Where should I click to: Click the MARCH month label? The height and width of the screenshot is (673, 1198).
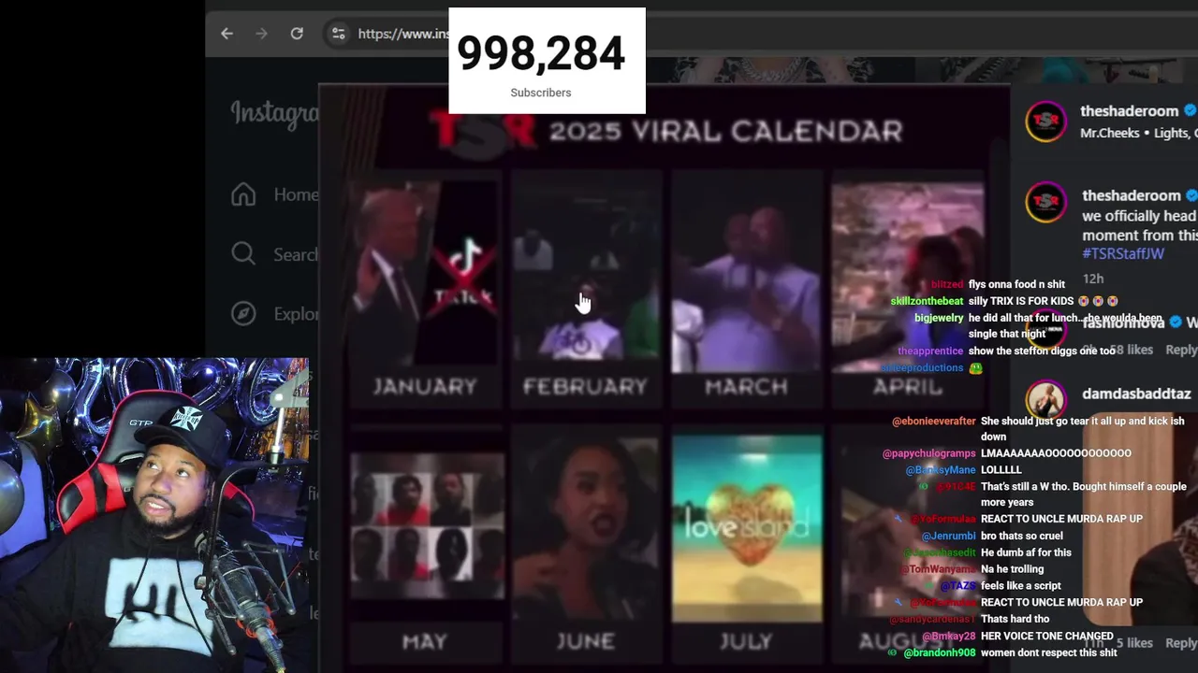746,386
